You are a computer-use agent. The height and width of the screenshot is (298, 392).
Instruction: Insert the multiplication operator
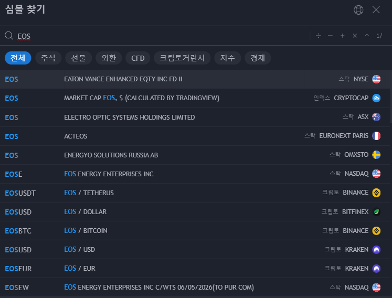point(355,36)
